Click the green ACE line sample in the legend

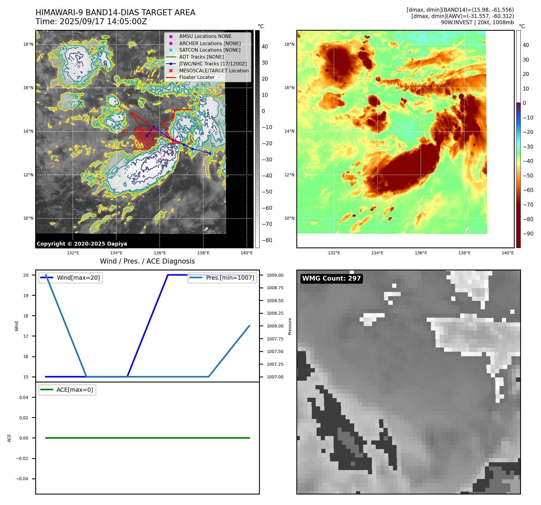point(47,390)
